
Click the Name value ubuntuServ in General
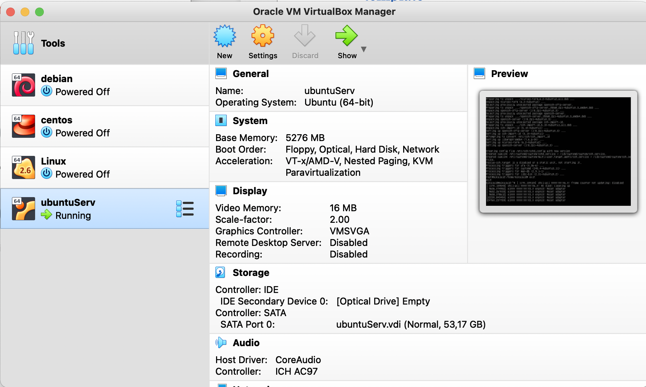[x=329, y=91]
